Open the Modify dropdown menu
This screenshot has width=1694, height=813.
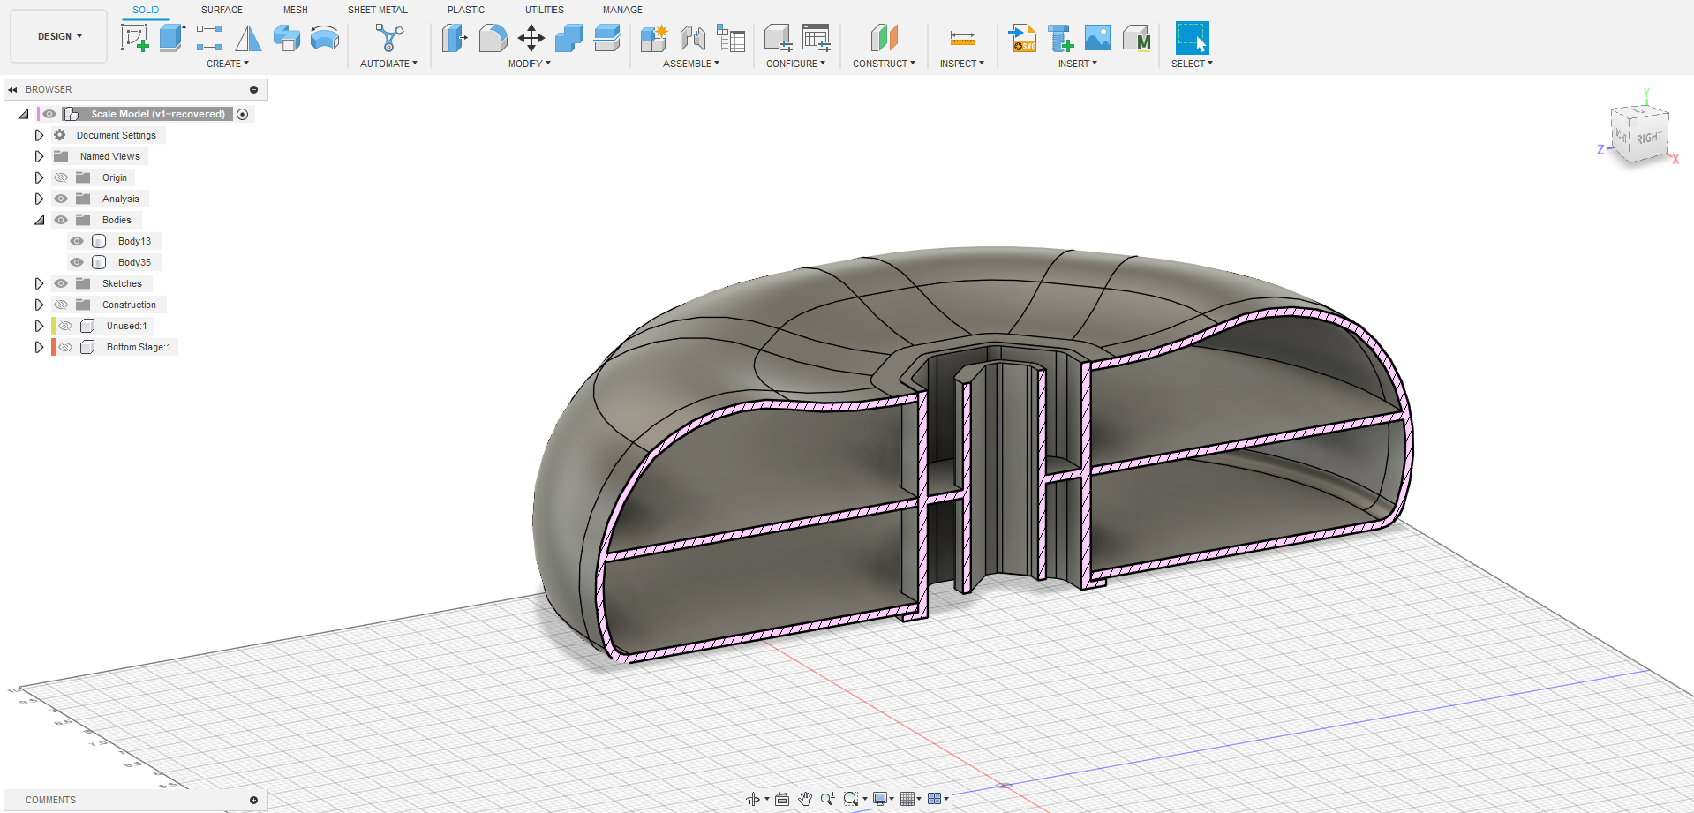[530, 64]
